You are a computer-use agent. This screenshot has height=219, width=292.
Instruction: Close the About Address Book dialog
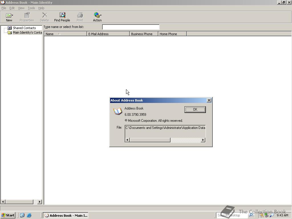pyautogui.click(x=209, y=100)
